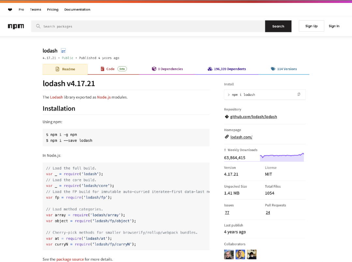The image size is (352, 262).
Task: View the 196,339 Dependents tab
Action: click(x=227, y=69)
